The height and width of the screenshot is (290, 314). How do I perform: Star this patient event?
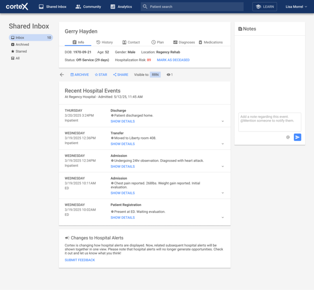(101, 75)
